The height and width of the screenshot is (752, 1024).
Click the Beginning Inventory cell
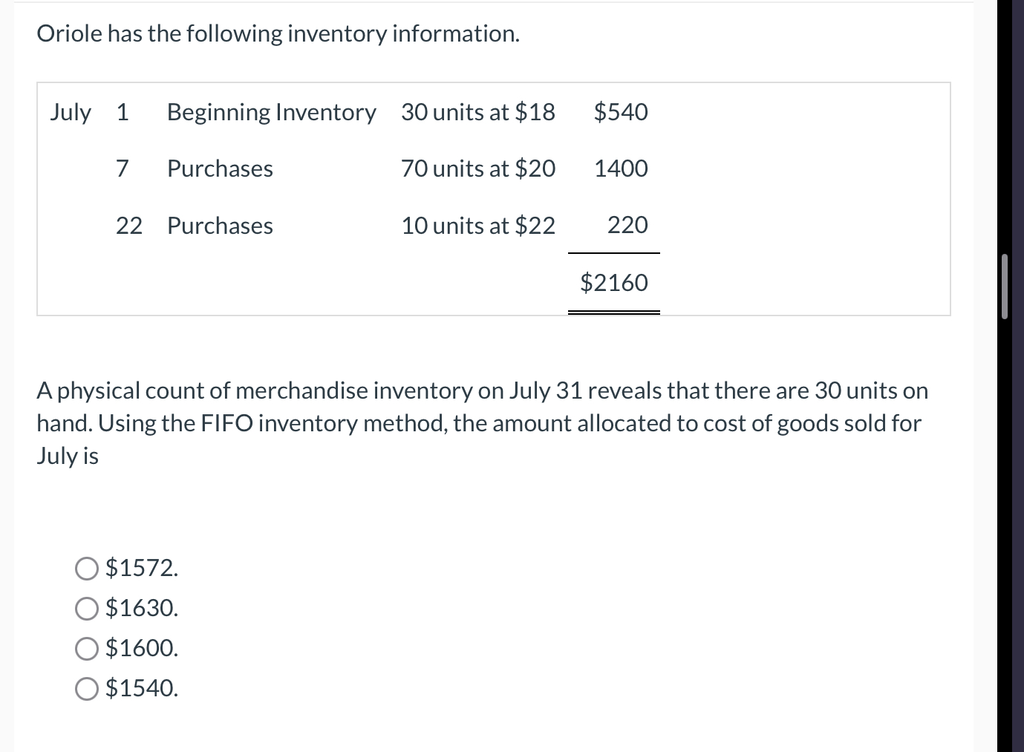[x=271, y=112]
